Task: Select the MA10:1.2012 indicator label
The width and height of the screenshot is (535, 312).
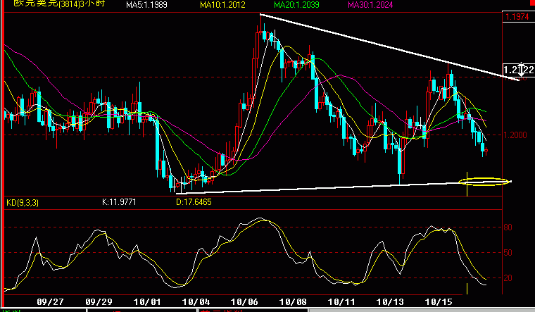Action: click(222, 5)
